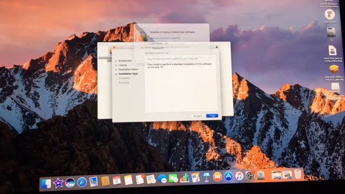Click the Go Back button
Image resolution: width=345 pixels, height=194 pixels.
(x=198, y=116)
